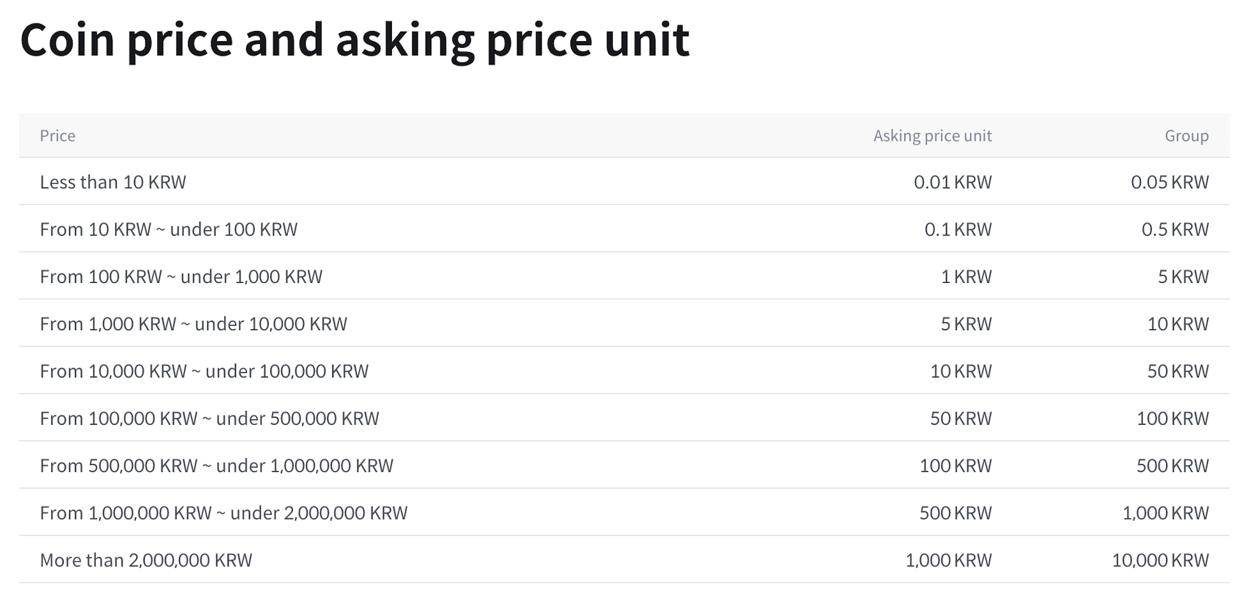Screen dimensions: 1249x614
Task: Click the 'Coin price and asking price unit' heading
Action: 355,41
